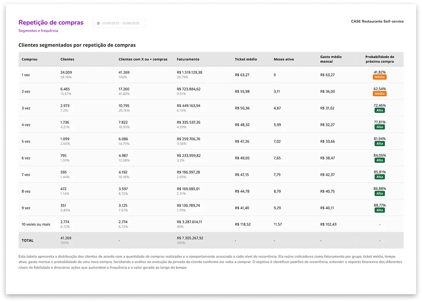Sort by the Comprou column header
The image size is (422, 302).
pyautogui.click(x=30, y=59)
